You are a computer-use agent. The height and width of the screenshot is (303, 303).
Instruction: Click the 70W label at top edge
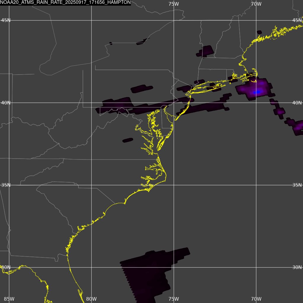(256, 4)
